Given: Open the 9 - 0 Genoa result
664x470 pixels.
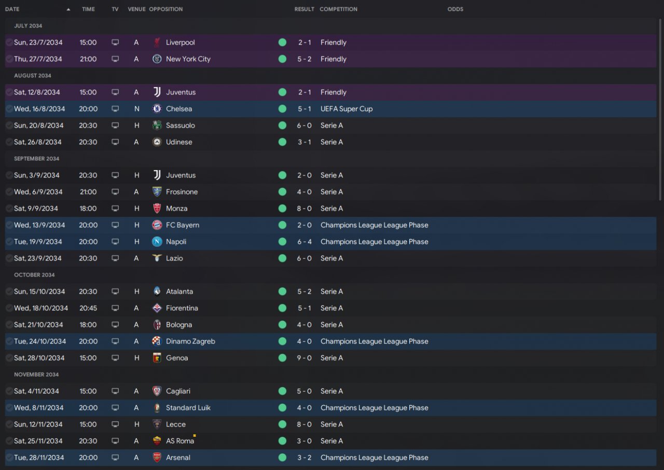Looking at the screenshot, I should (x=305, y=358).
